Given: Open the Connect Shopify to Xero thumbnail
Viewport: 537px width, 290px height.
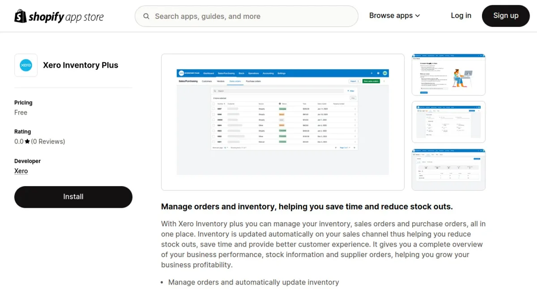Looking at the screenshot, I should [x=448, y=75].
